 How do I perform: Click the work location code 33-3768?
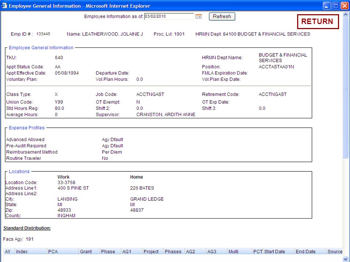tap(66, 182)
